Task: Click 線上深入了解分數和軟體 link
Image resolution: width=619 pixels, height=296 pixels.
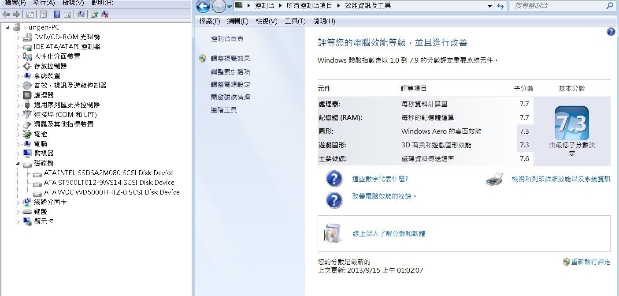Action: [389, 234]
